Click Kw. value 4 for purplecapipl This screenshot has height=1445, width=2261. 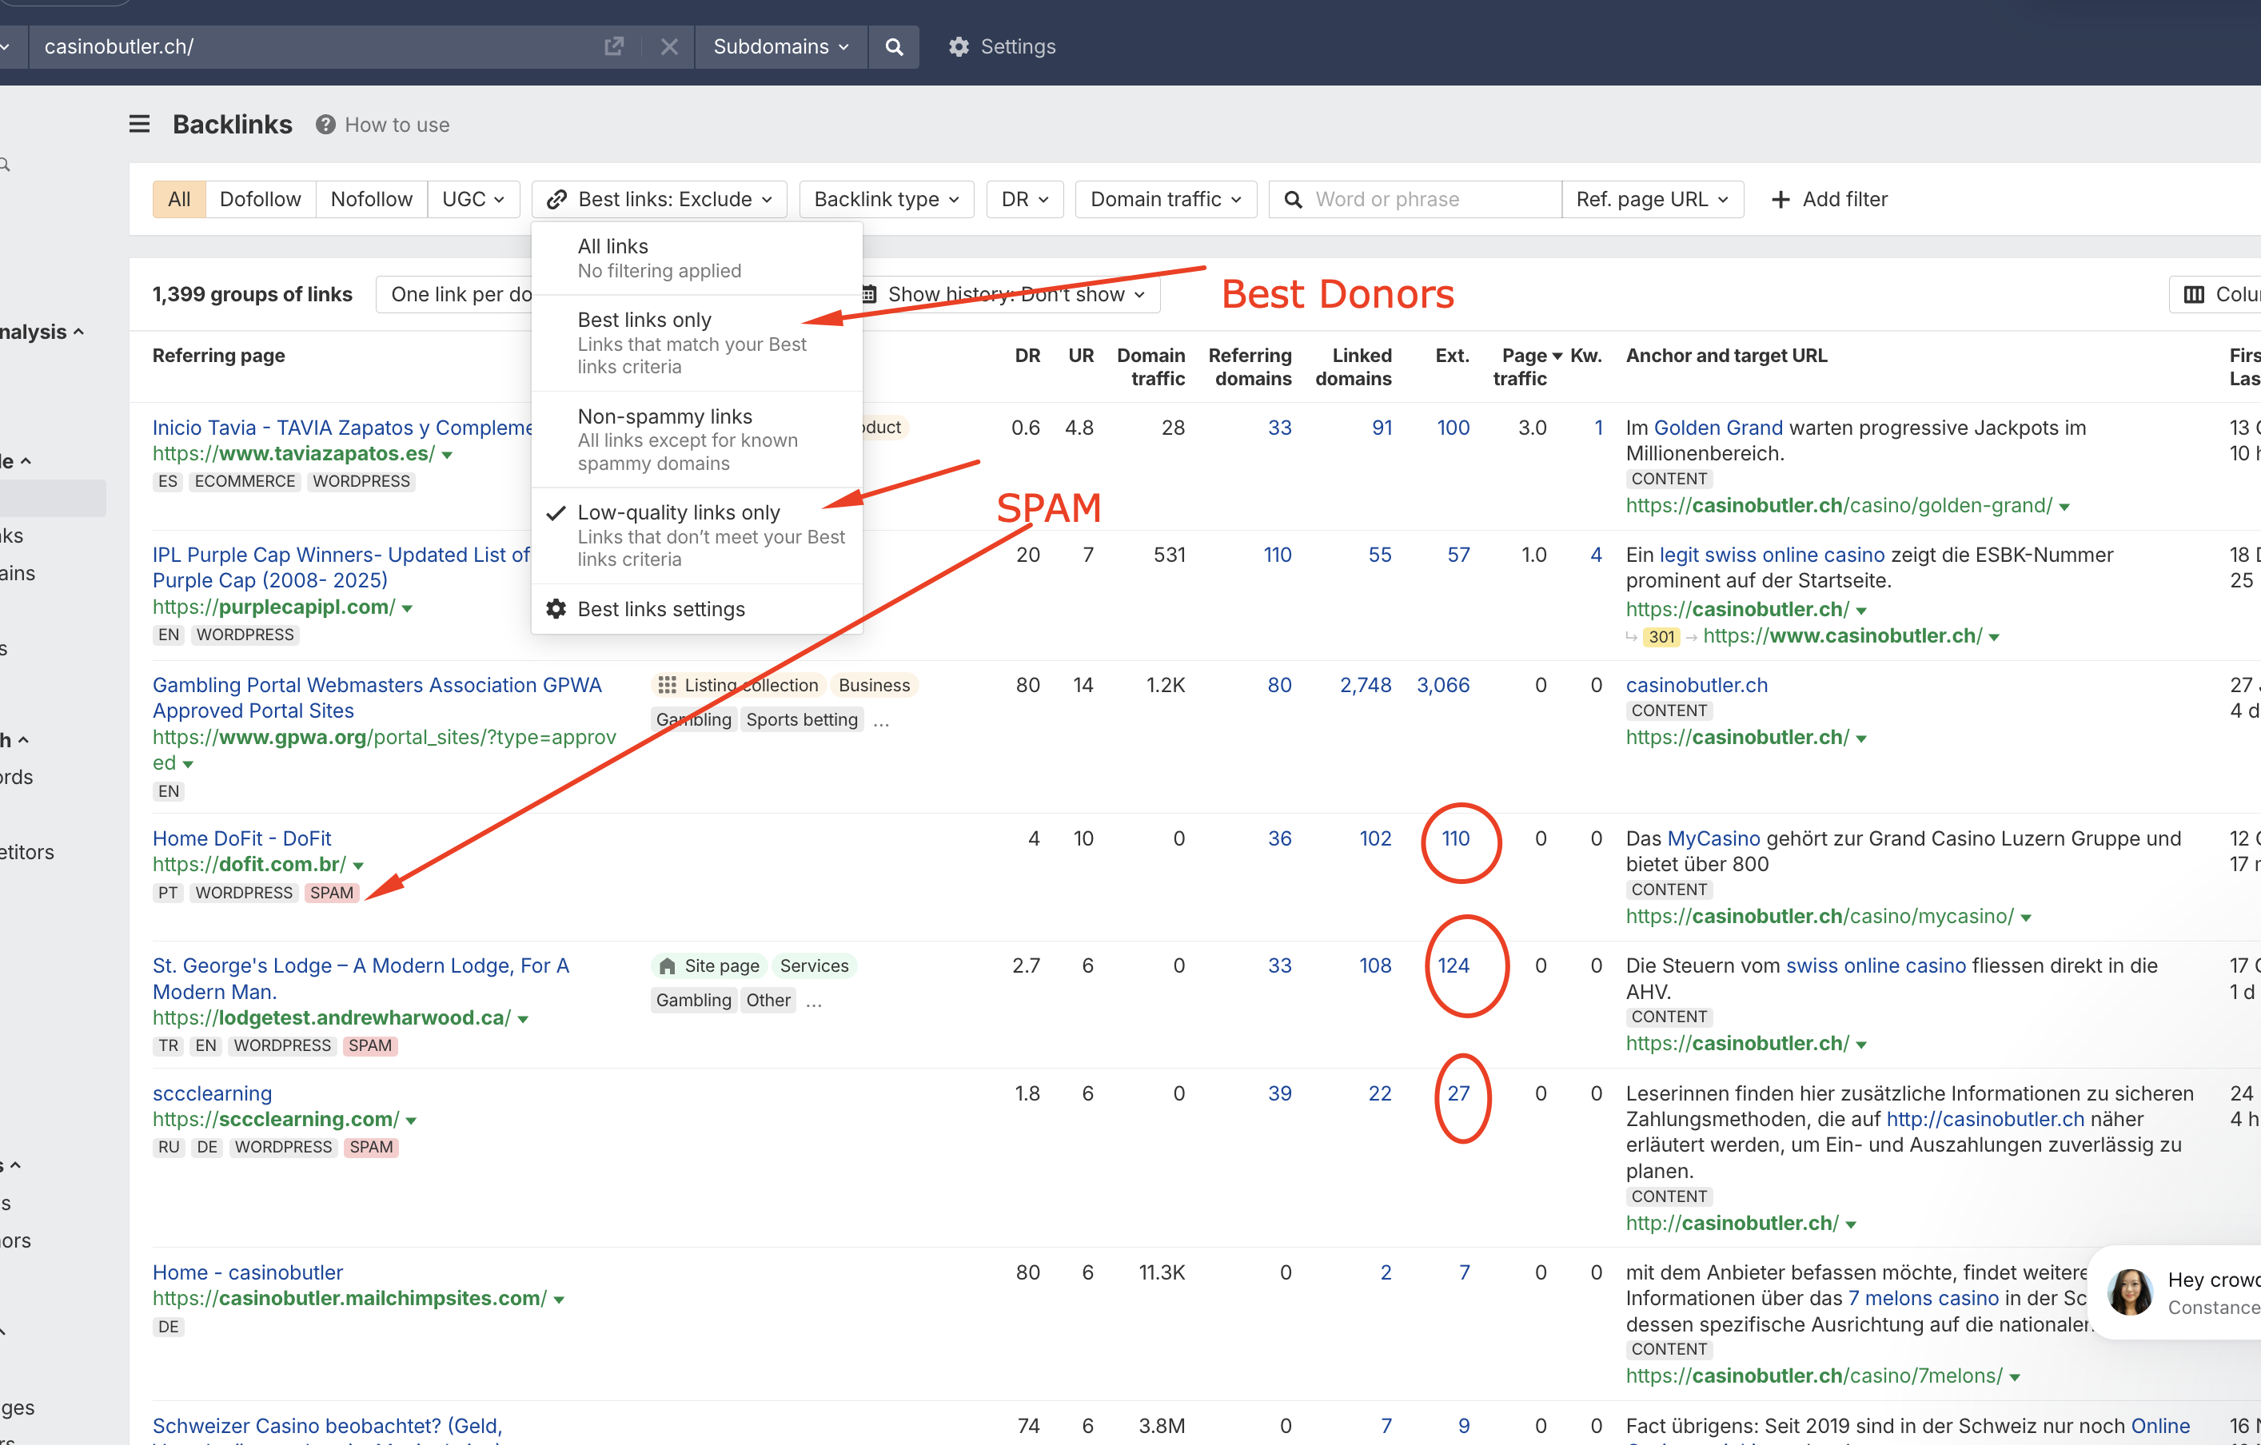1595,555
